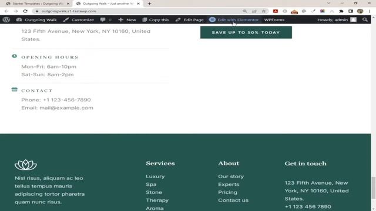The width and height of the screenshot is (376, 211).
Task: Click the Stone footer link
Action: 154,192
